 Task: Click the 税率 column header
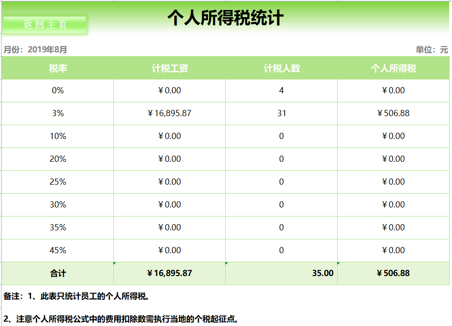click(58, 68)
